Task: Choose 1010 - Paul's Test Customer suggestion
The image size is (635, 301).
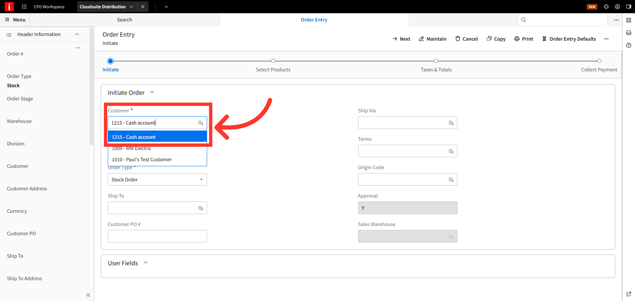Action: pyautogui.click(x=157, y=160)
